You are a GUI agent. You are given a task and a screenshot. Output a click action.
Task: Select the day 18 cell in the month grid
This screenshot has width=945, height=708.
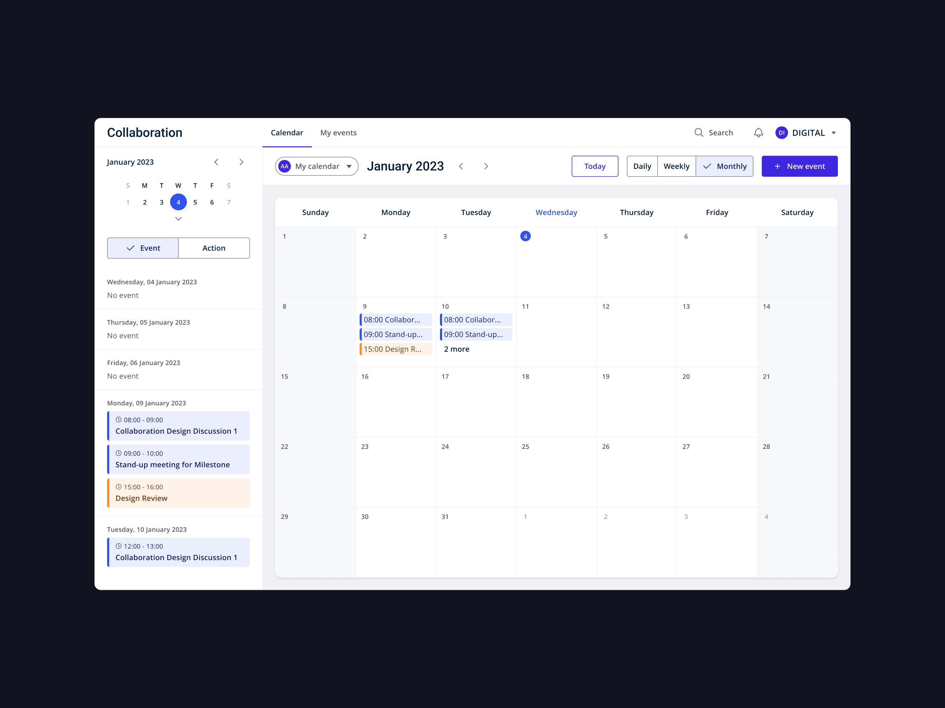point(556,402)
